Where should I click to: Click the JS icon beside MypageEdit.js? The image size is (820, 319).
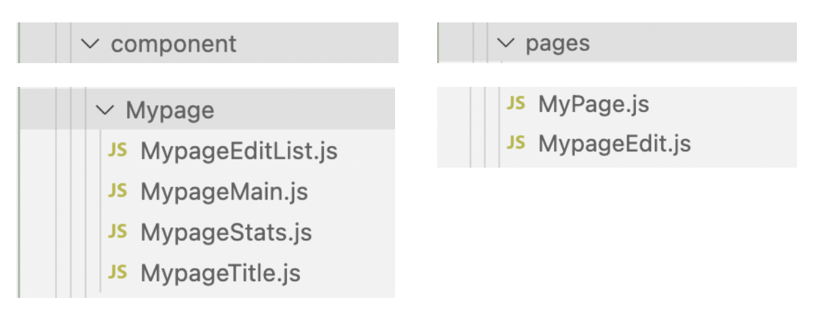tap(516, 143)
